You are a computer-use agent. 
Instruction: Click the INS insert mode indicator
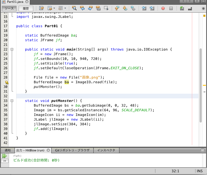[200, 171]
